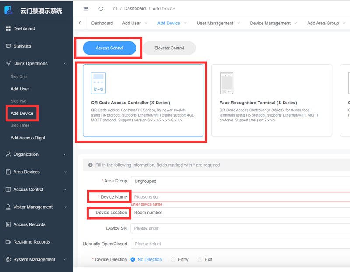Click the Elevator Control button
Screen dimensions: 350x272
click(169, 48)
